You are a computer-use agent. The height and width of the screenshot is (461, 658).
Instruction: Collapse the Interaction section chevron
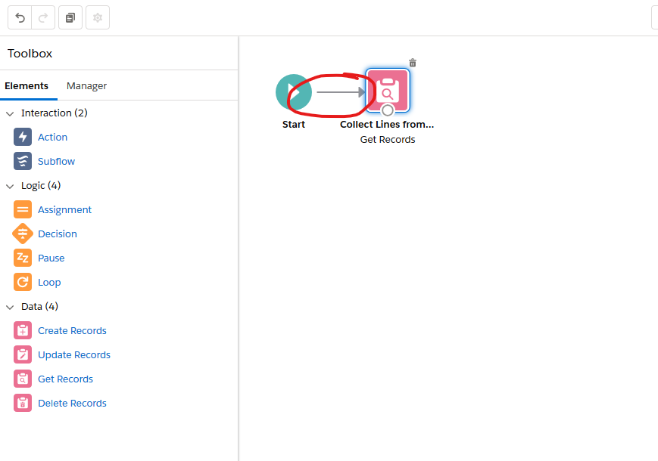tap(10, 113)
